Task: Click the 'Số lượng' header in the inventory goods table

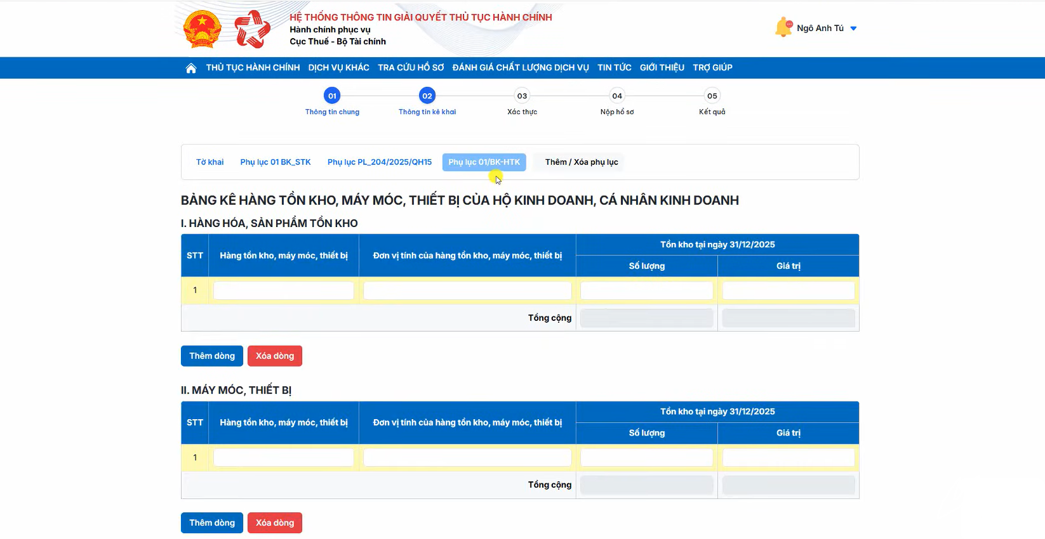Action: [647, 266]
